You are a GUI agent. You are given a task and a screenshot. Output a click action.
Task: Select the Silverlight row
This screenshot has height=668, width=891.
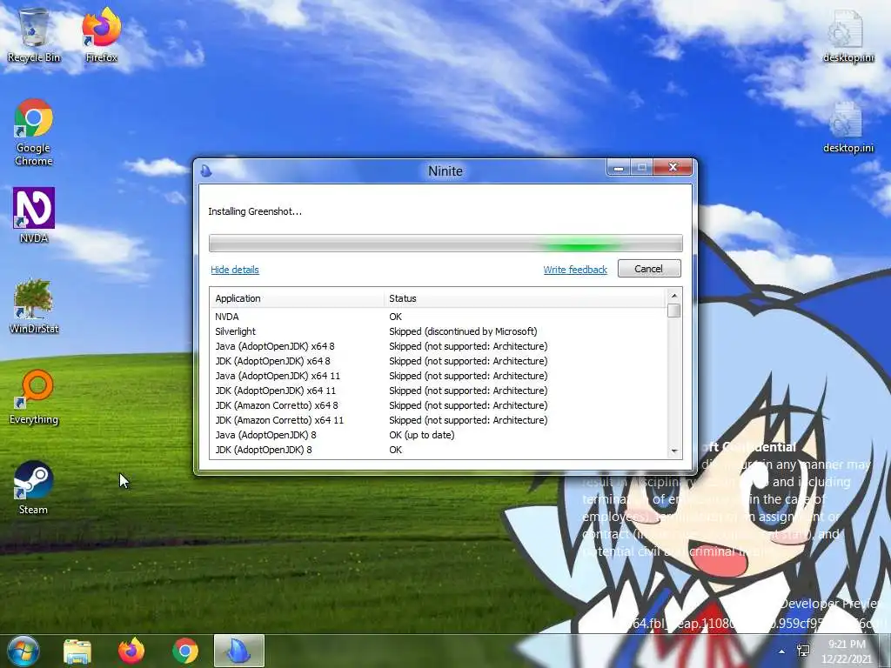click(439, 331)
